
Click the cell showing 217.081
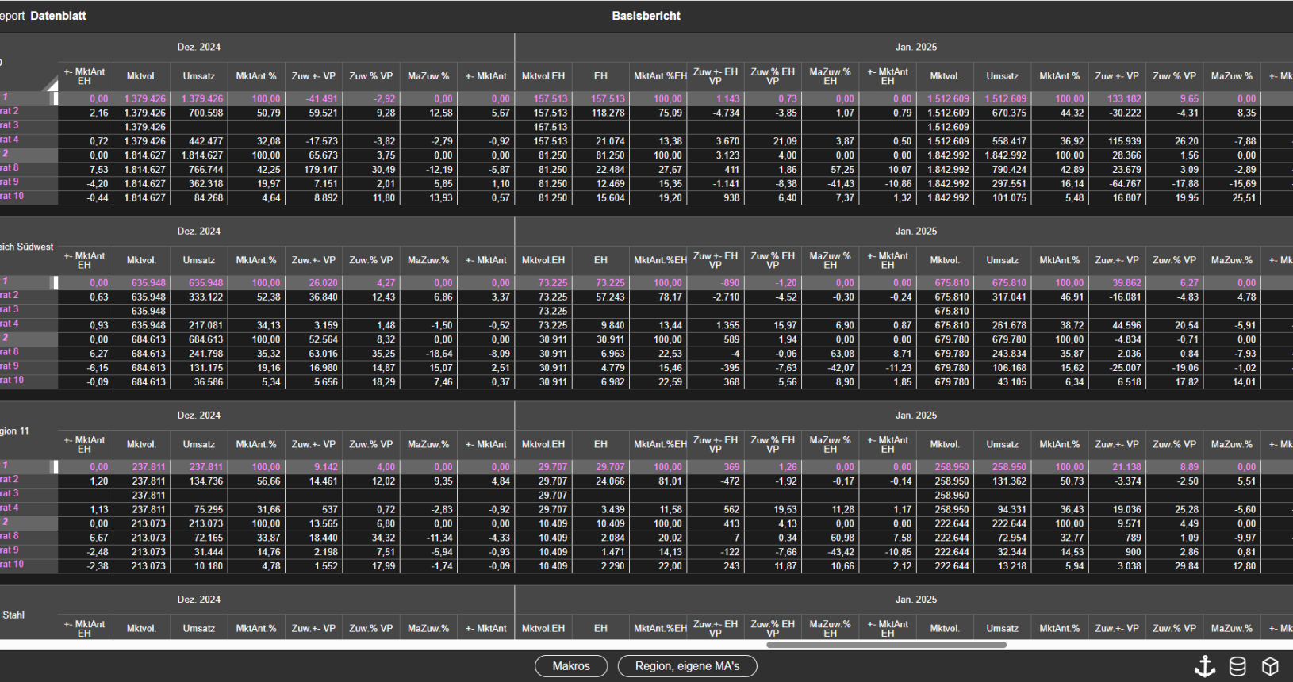pos(199,325)
